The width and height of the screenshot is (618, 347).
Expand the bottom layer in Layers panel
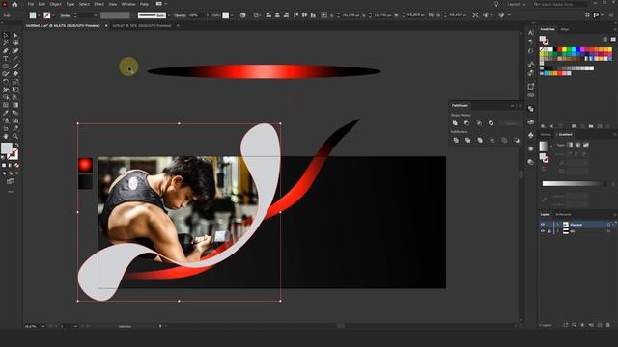[x=558, y=231]
